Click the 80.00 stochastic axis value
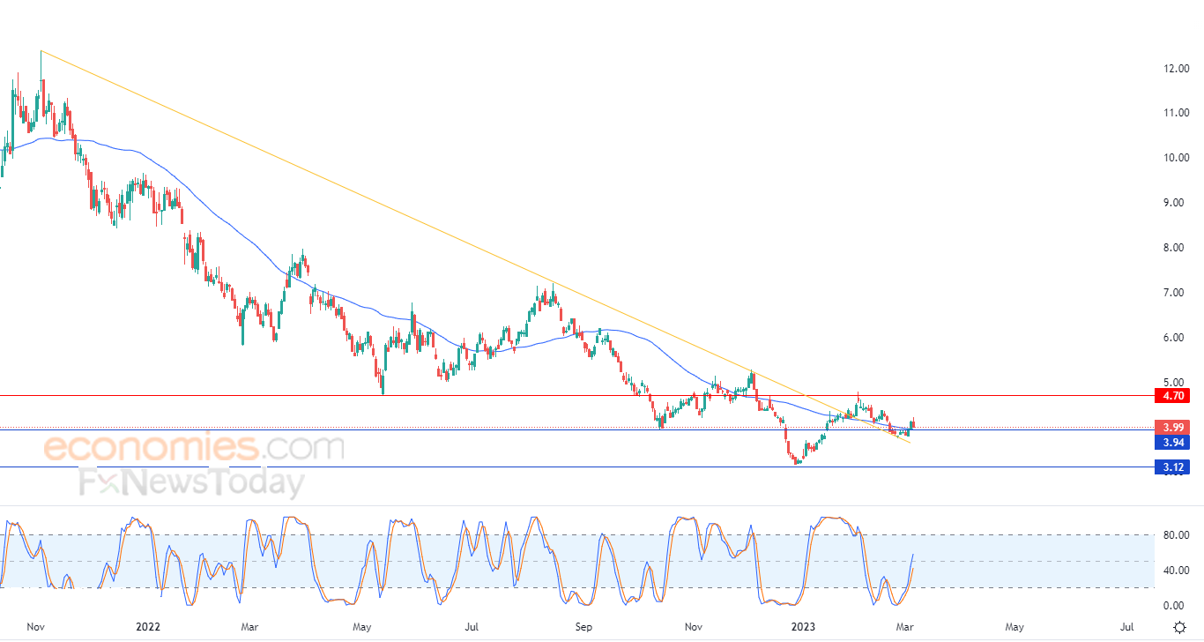 click(1175, 534)
